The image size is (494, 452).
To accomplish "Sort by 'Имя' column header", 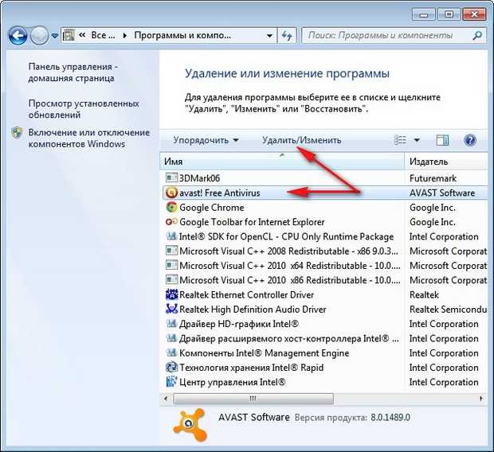I will (x=282, y=162).
